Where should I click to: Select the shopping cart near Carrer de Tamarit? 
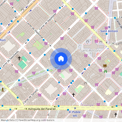click(x=40, y=95)
